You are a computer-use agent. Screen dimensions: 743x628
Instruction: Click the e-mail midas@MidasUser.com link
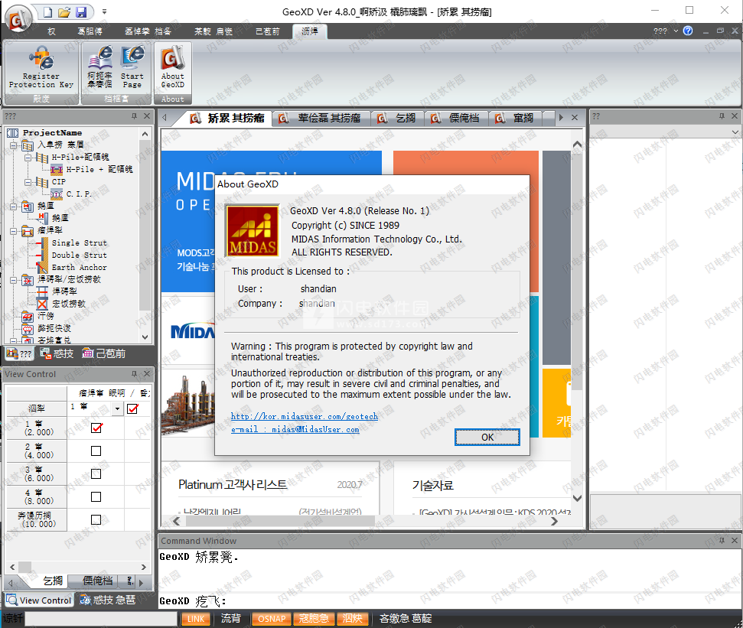tap(295, 429)
